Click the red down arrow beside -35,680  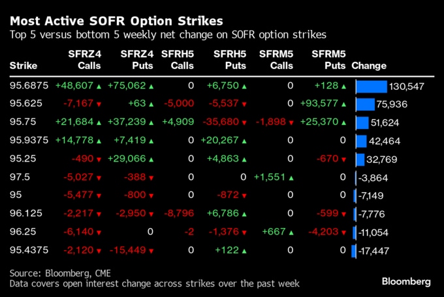coord(244,122)
